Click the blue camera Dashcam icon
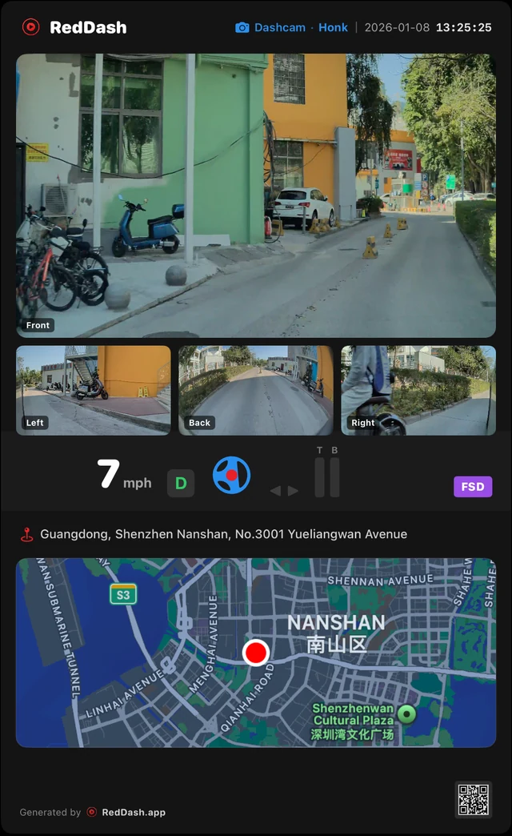This screenshot has height=836, width=512. [x=242, y=27]
